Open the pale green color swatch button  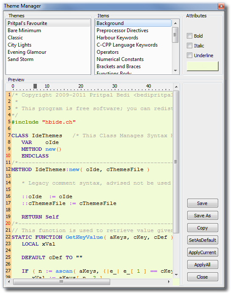(x=202, y=66)
